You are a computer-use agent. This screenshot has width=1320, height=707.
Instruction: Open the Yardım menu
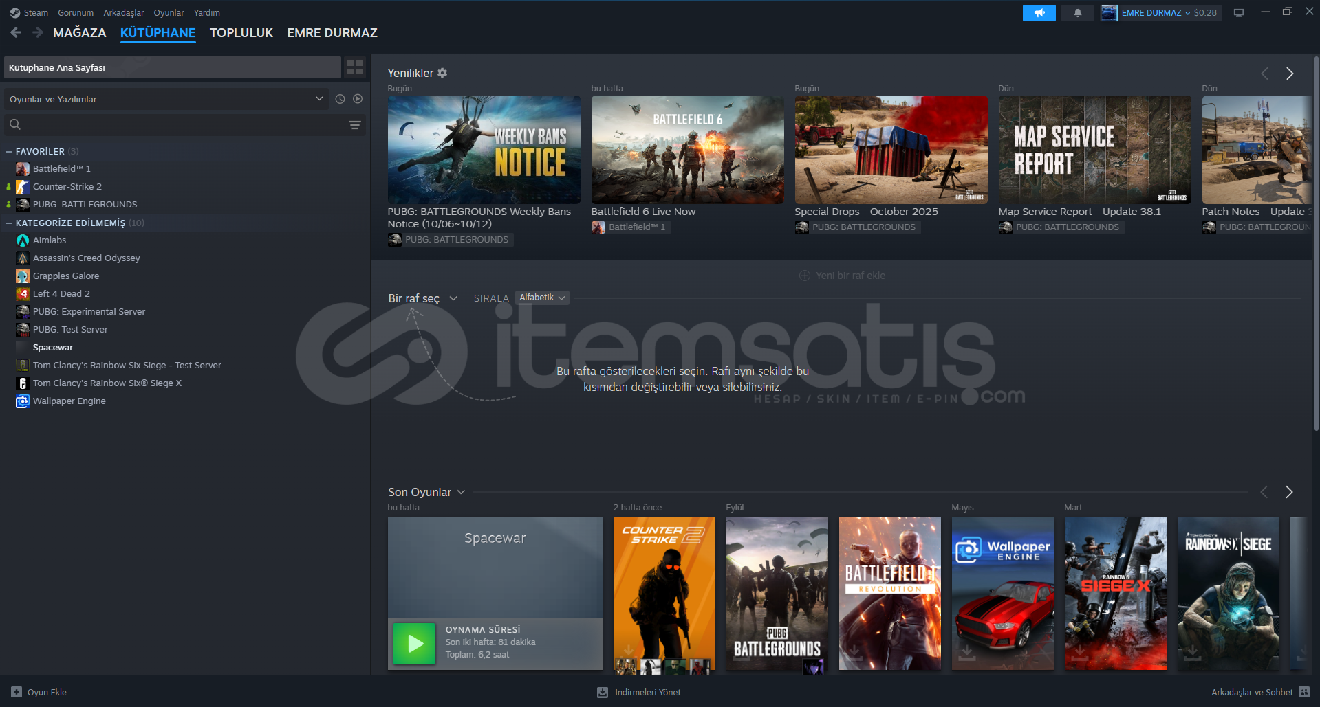tap(207, 13)
